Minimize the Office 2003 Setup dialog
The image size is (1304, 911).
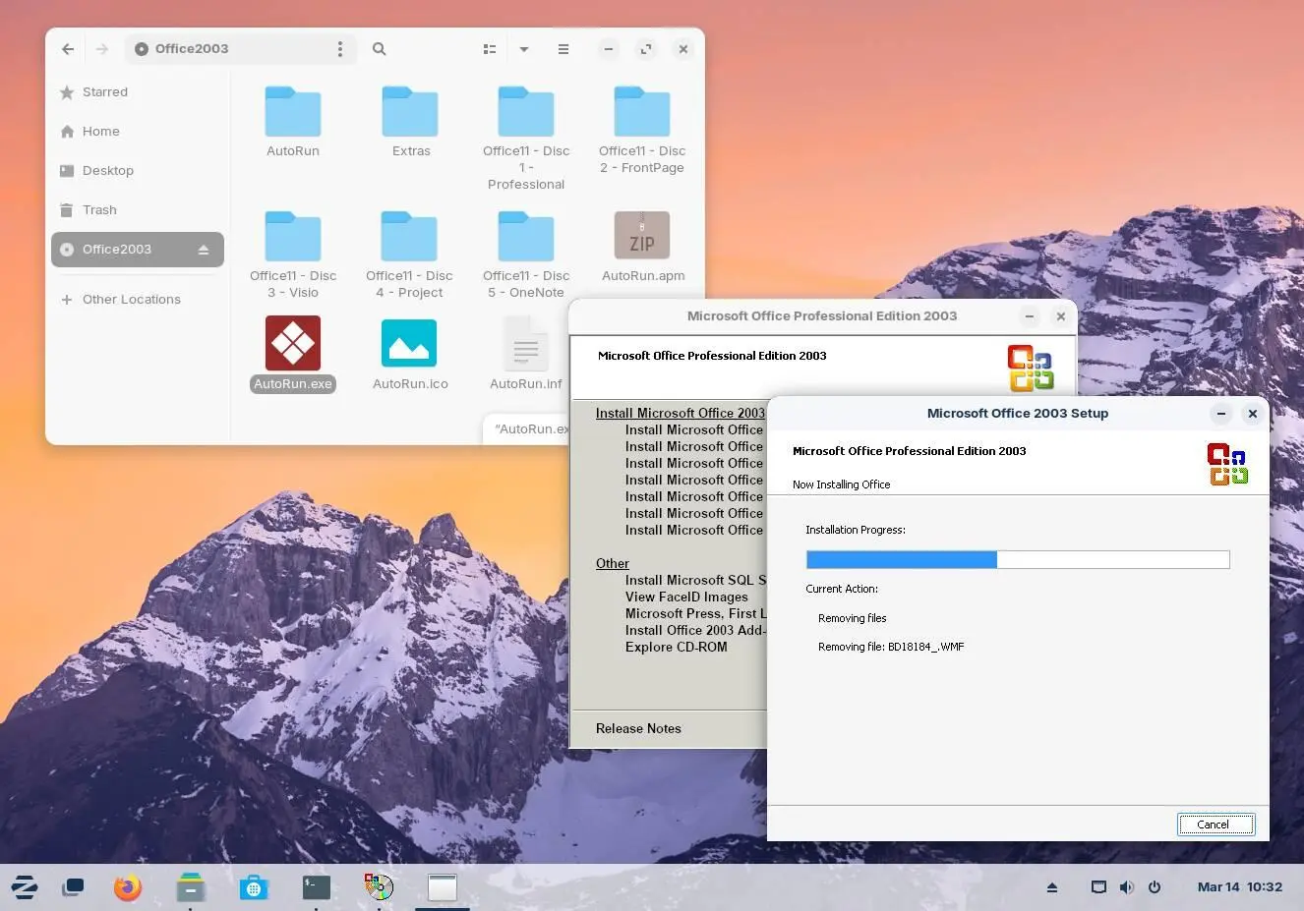1220,414
